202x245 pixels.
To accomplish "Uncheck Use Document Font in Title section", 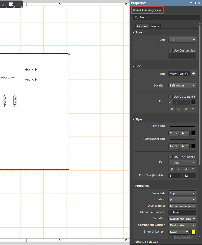I will (x=171, y=96).
